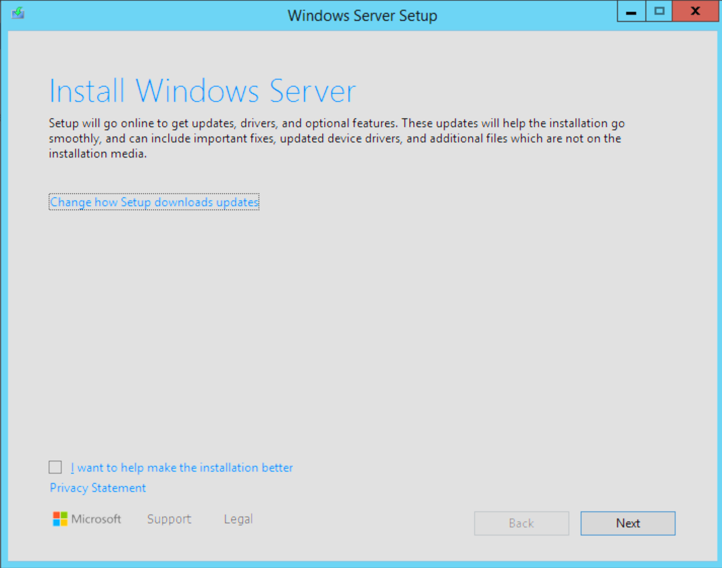Click the 'installation media.' text in description
This screenshot has height=568, width=722.
[97, 153]
